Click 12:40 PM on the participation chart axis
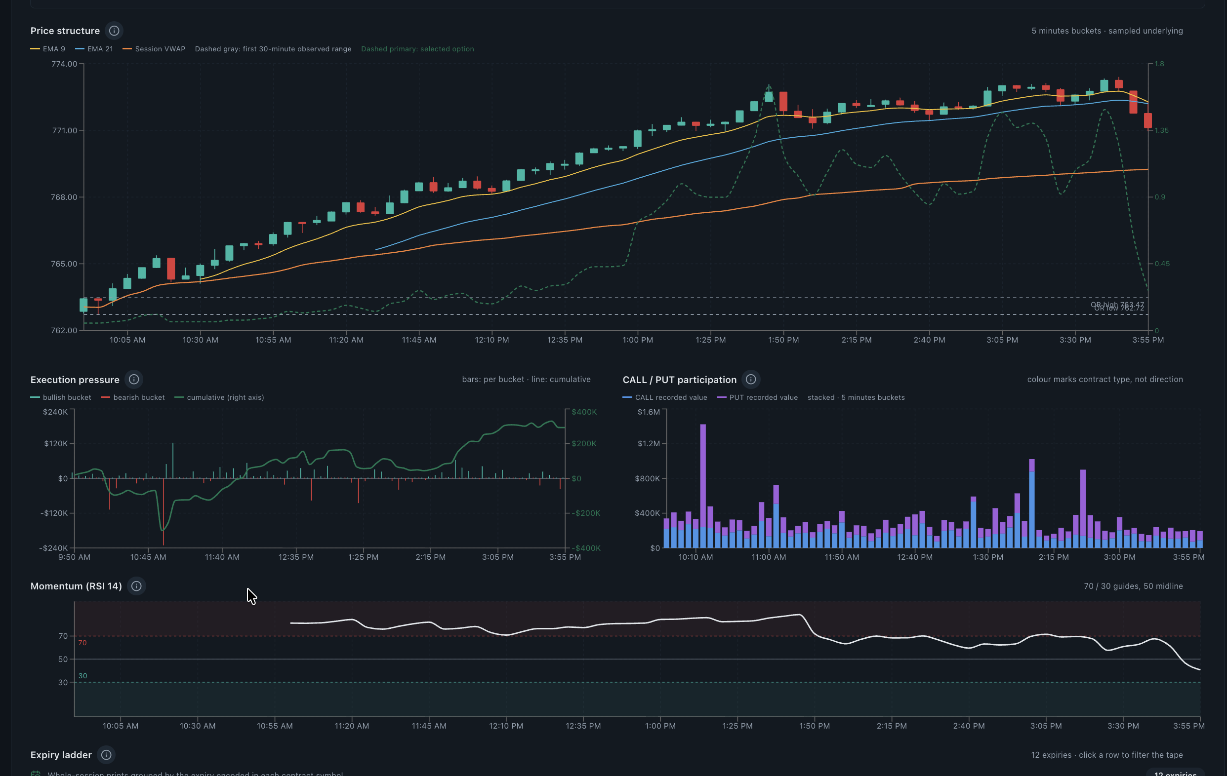 915,557
